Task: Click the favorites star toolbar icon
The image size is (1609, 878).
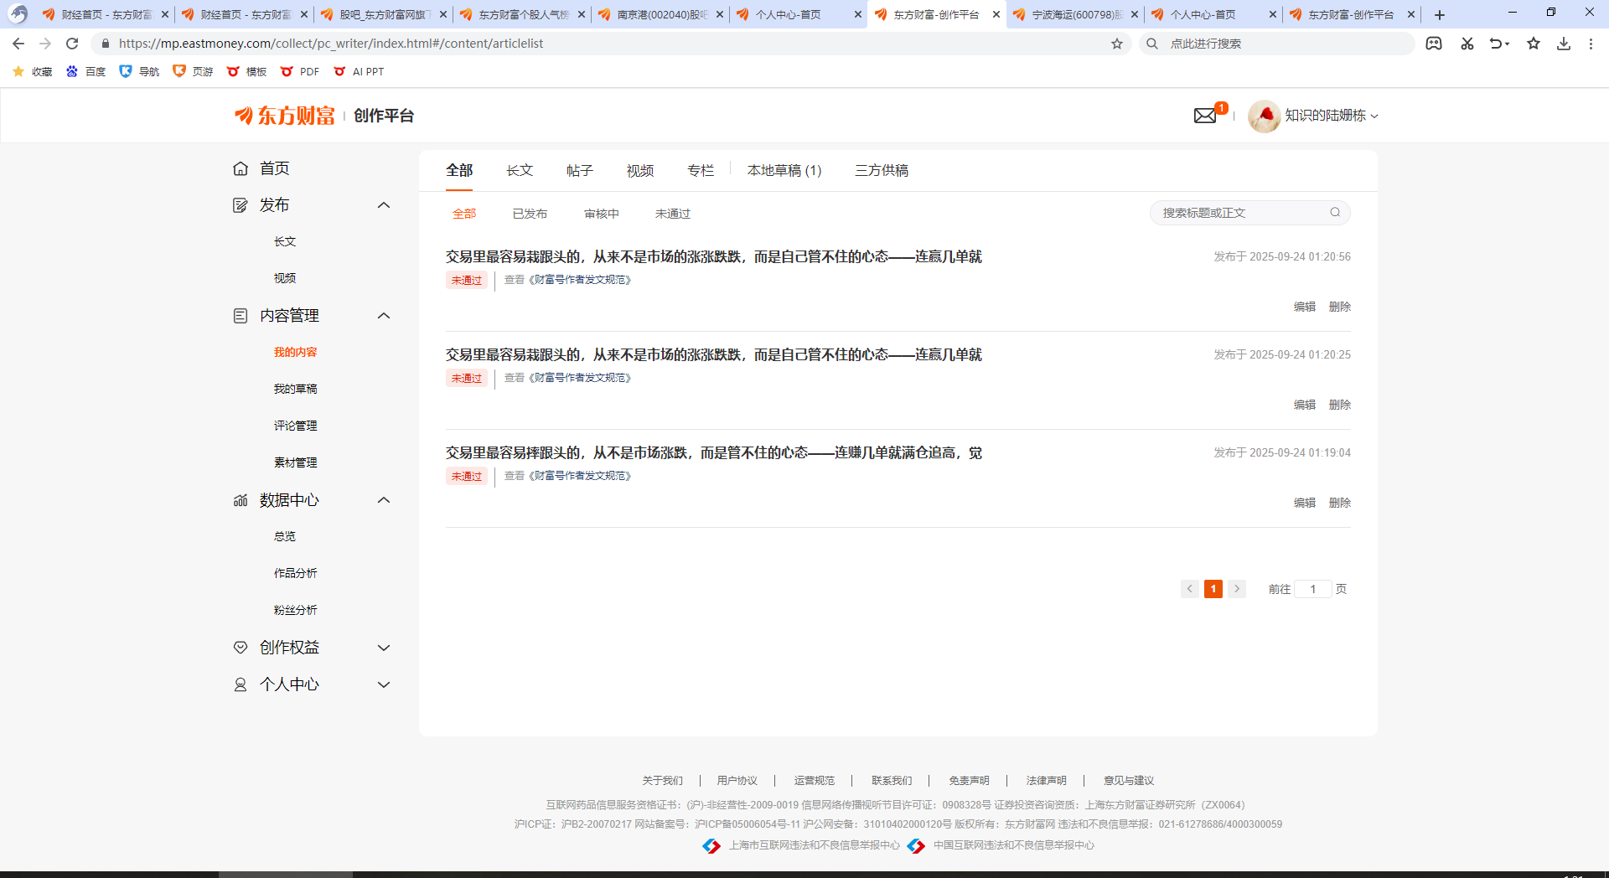Action: [x=1534, y=44]
